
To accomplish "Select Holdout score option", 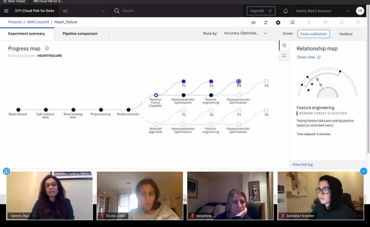I will pos(346,34).
